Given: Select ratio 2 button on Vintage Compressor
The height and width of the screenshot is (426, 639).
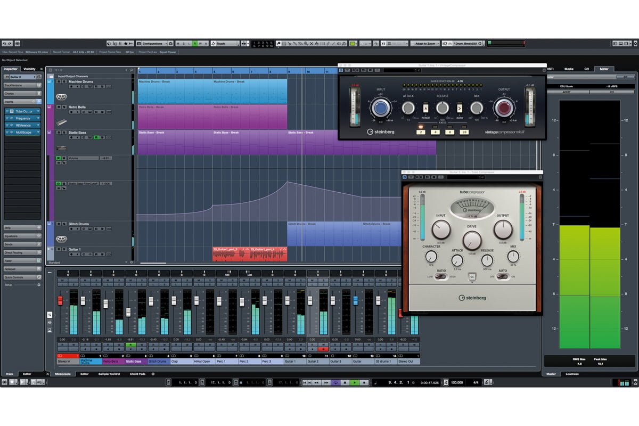Looking at the screenshot, I should pos(421,132).
